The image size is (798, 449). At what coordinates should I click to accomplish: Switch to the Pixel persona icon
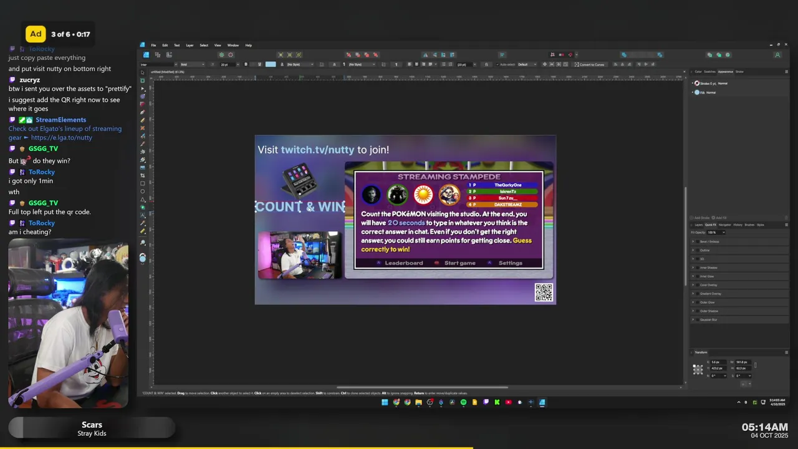pyautogui.click(x=158, y=55)
